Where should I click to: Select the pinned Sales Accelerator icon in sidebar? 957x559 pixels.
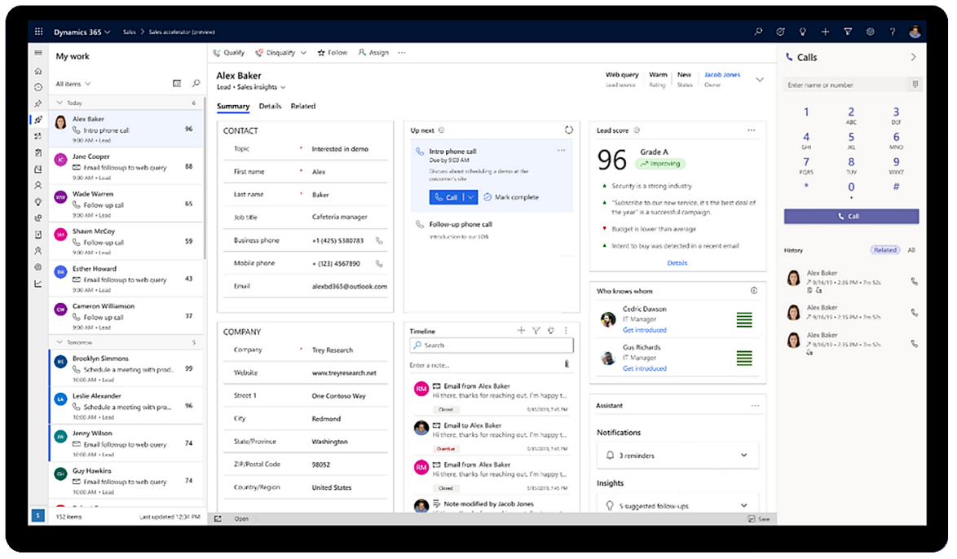37,119
